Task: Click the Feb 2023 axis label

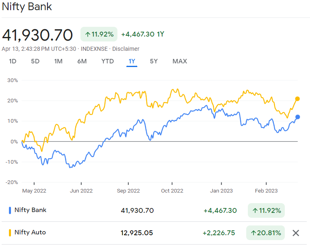Action: [x=266, y=191]
